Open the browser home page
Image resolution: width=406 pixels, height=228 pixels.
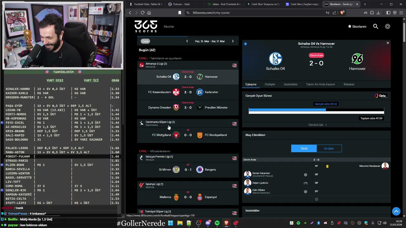pos(149,13)
